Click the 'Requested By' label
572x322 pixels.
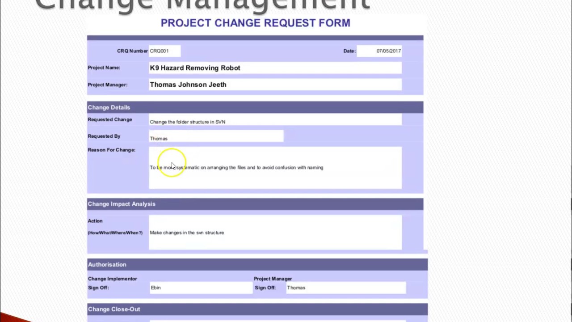[x=104, y=136]
